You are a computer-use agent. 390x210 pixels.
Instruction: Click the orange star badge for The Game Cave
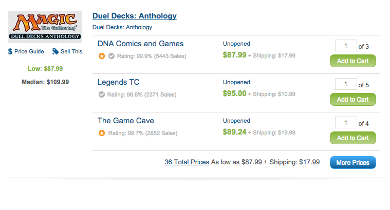101,133
